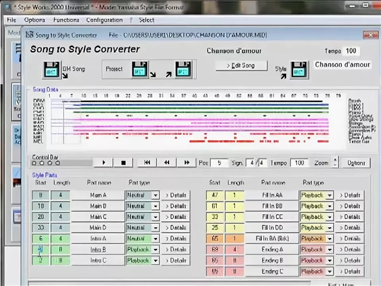Open the Part type dropdown for Main A
The image size is (381, 286).
tap(155, 195)
